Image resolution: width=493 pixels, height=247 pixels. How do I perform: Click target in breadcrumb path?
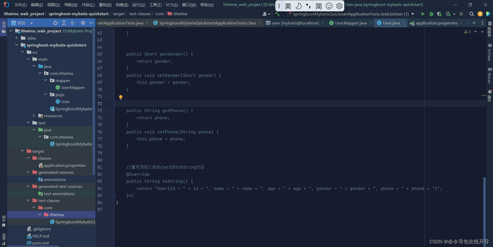[x=119, y=14]
